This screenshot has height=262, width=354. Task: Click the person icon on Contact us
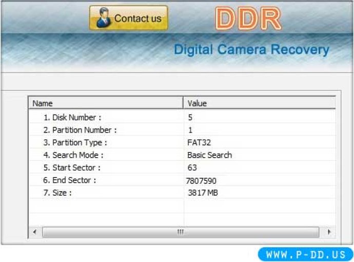[104, 18]
